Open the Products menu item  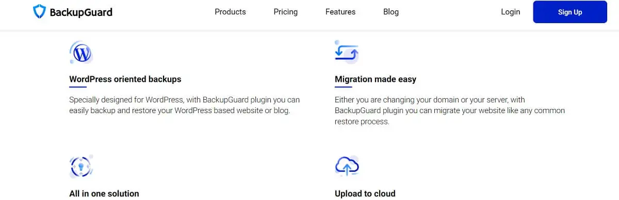click(x=230, y=12)
